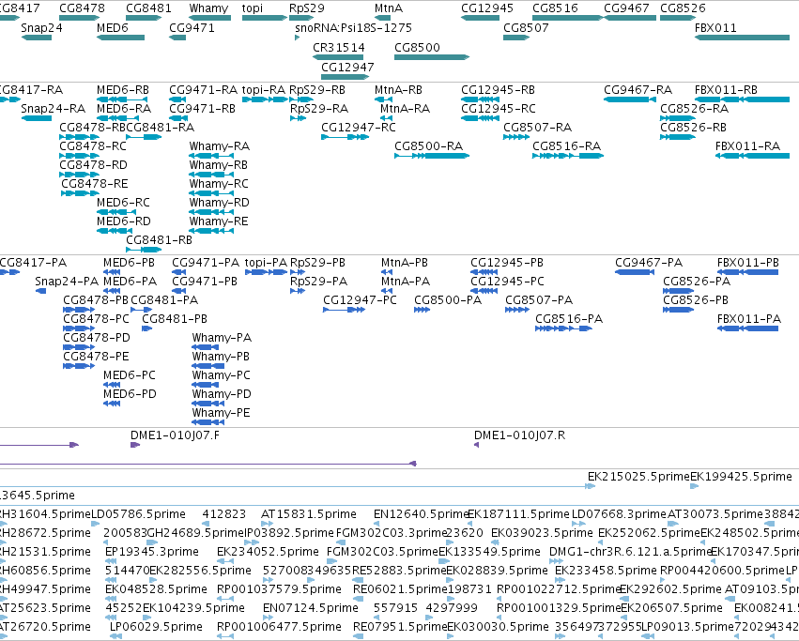Click the LP06029.5prime EST label
The height and width of the screenshot is (641, 799).
[x=157, y=627]
